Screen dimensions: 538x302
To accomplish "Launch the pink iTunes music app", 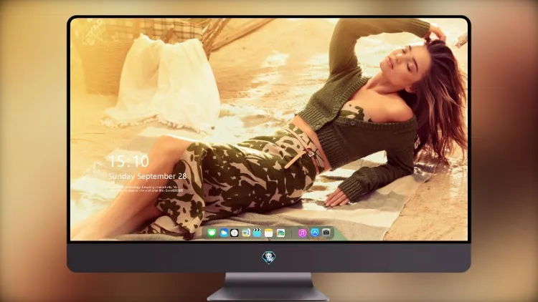I will click(x=302, y=233).
